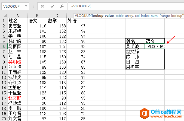Click the Select All corner triangle
The width and height of the screenshot is (184, 121).
click(5, 15)
